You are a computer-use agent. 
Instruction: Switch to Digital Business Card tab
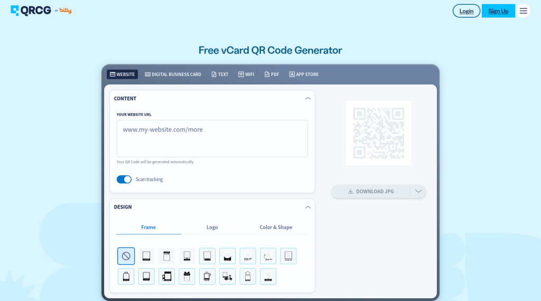(173, 74)
